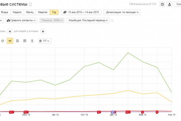Select the Неделя period
This screenshot has width=181, height=121.
[x=17, y=12]
